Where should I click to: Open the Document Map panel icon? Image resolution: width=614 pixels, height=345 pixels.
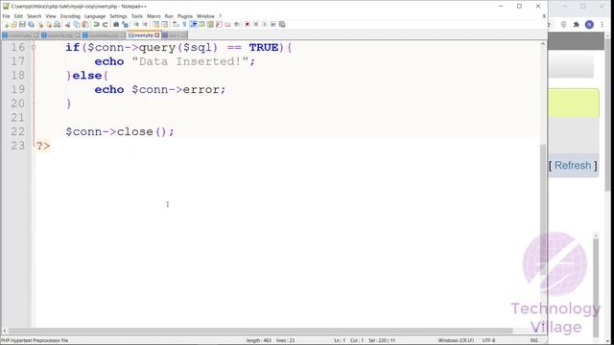click(210, 24)
